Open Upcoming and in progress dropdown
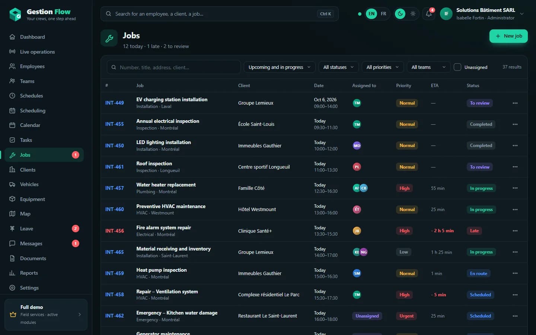The height and width of the screenshot is (335, 536). (280, 67)
